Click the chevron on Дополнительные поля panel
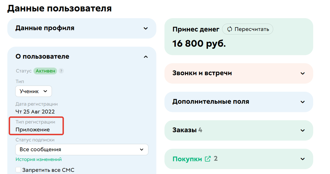The height and width of the screenshot is (174, 330). click(302, 102)
